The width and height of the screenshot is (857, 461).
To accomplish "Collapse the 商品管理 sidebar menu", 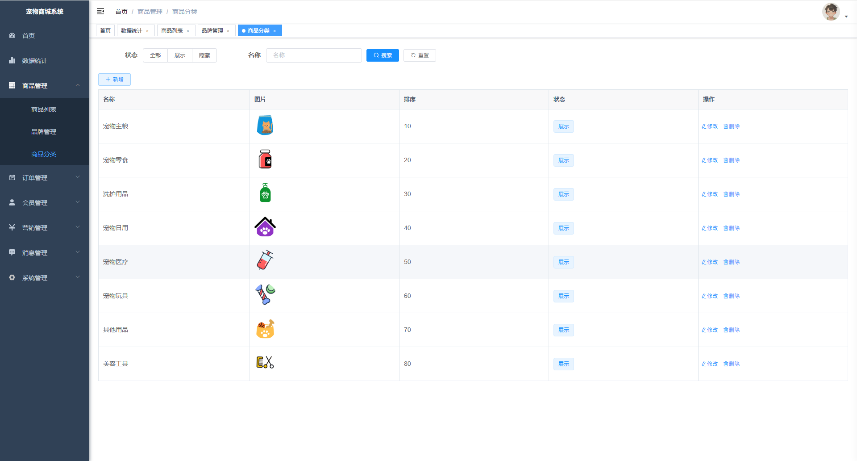I will (45, 86).
